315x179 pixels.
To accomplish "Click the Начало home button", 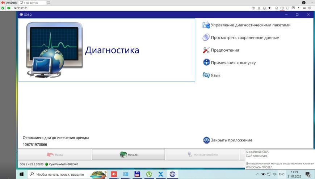I will click(129, 154).
